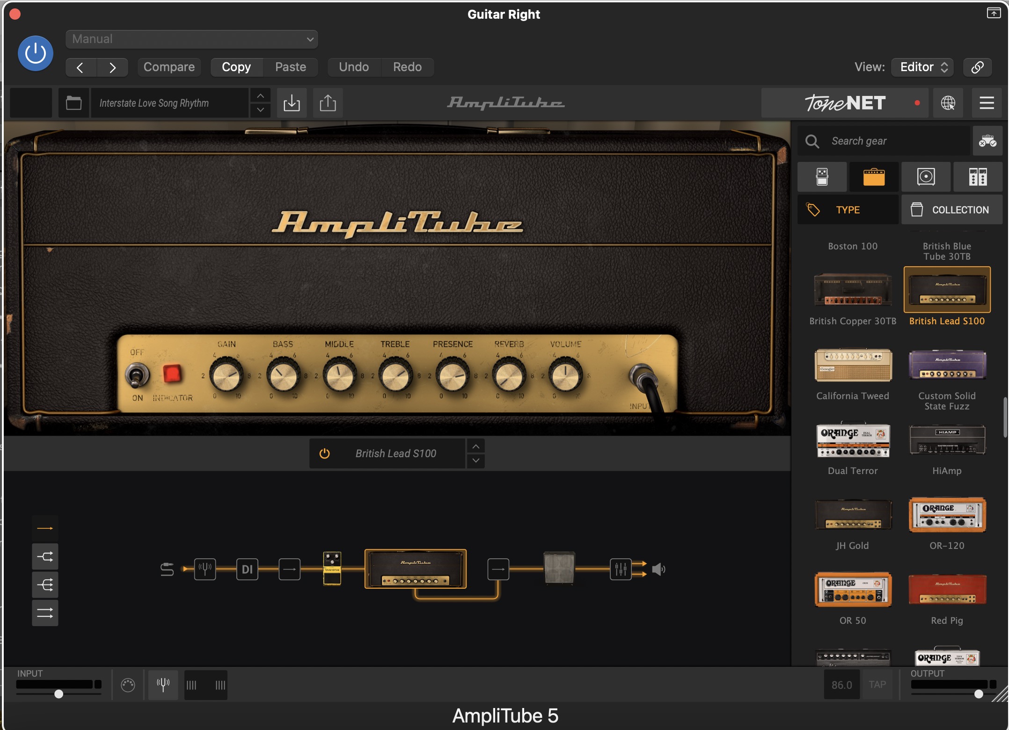Click the export preset share icon

pyautogui.click(x=328, y=103)
